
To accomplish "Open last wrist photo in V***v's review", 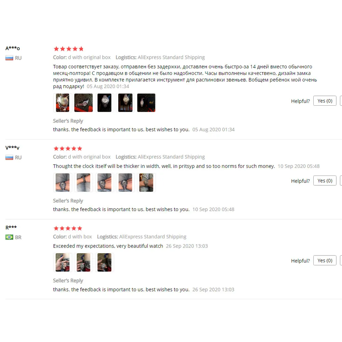I will point(146,183).
